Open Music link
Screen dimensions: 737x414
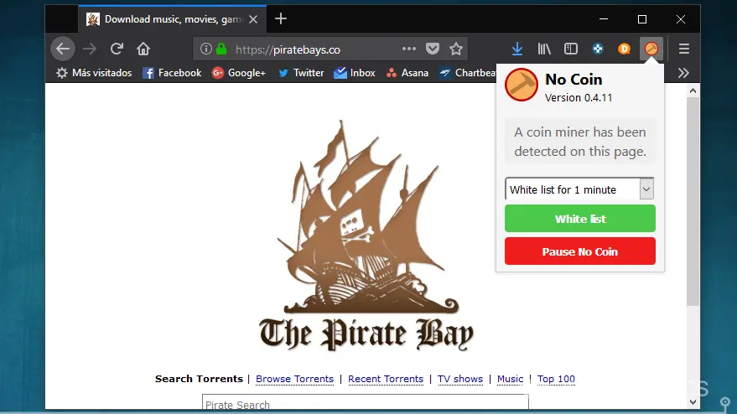pos(510,379)
